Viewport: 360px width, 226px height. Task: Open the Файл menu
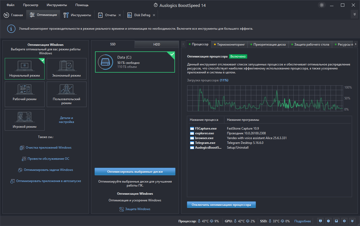11,5
